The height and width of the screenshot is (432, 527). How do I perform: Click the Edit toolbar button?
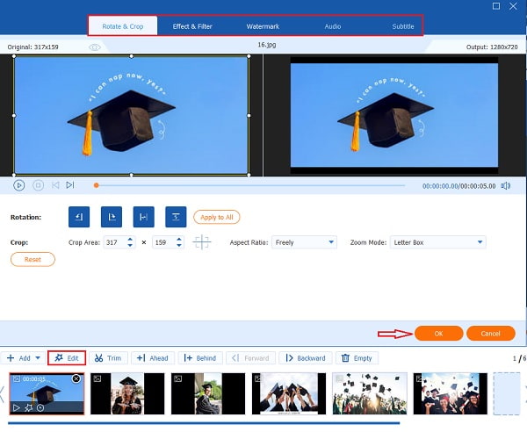(x=67, y=358)
